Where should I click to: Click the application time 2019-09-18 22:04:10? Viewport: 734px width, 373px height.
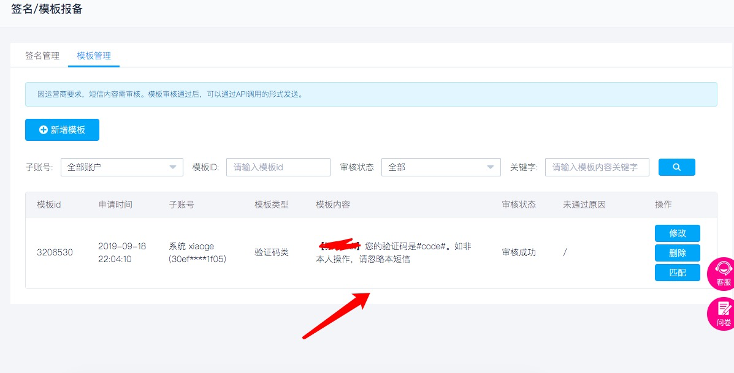(122, 252)
